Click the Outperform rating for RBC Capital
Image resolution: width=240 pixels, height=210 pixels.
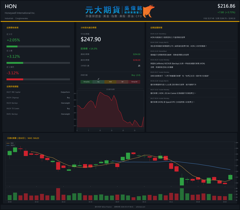[65, 92]
